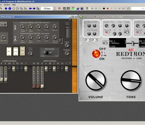145x125 pixels.
Task: Click the Key Click knob
Action: 3,37
